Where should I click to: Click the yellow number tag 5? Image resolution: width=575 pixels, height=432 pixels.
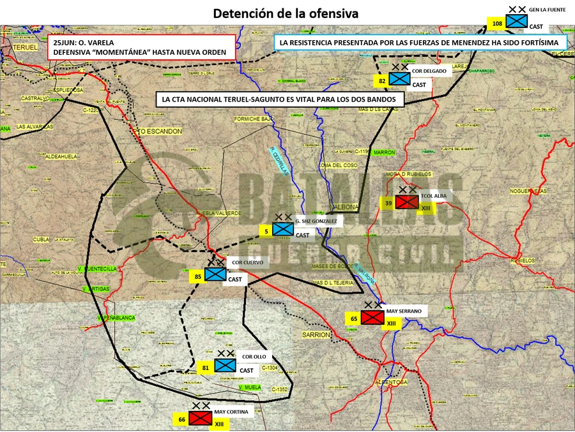point(266,231)
